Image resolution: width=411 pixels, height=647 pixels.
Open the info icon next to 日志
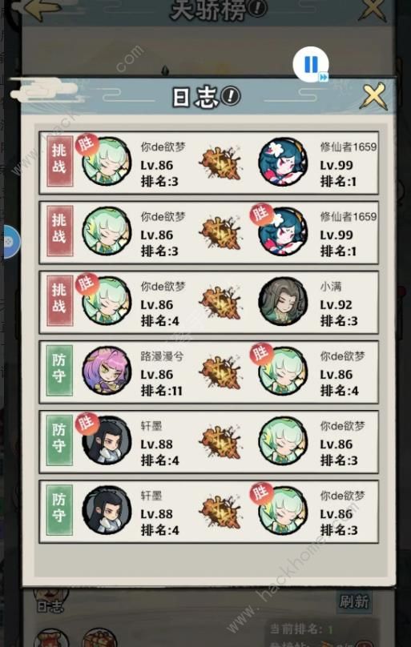click(x=230, y=96)
